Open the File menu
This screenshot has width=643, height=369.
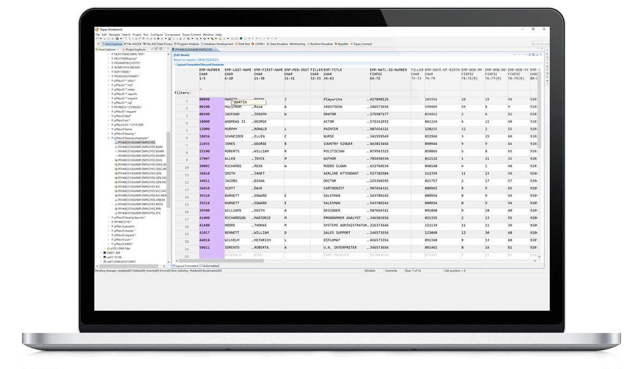[98, 34]
